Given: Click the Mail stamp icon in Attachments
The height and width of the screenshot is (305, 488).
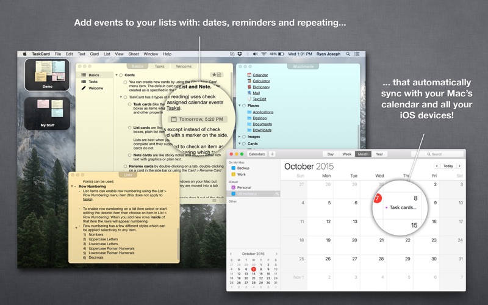Looking at the screenshot, I should [249, 93].
